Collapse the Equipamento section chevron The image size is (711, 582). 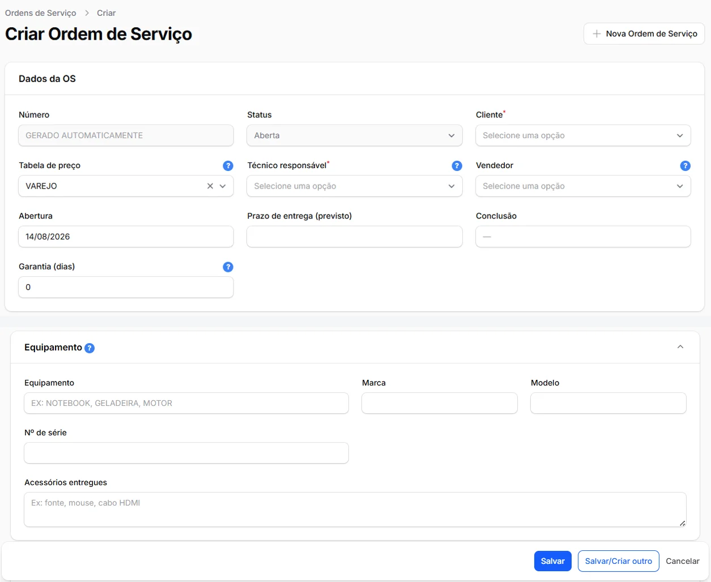coord(680,347)
